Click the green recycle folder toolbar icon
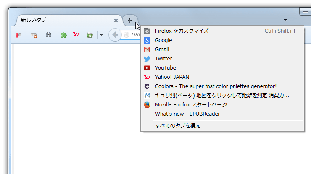This screenshot has width=311, height=174. click(x=90, y=35)
